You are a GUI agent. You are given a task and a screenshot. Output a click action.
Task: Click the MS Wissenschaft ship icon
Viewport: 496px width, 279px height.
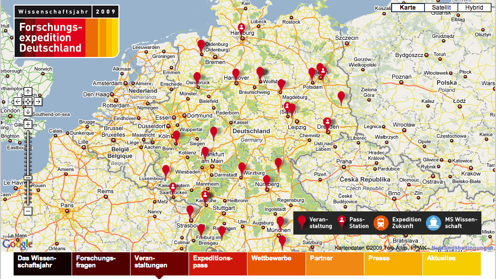(433, 222)
